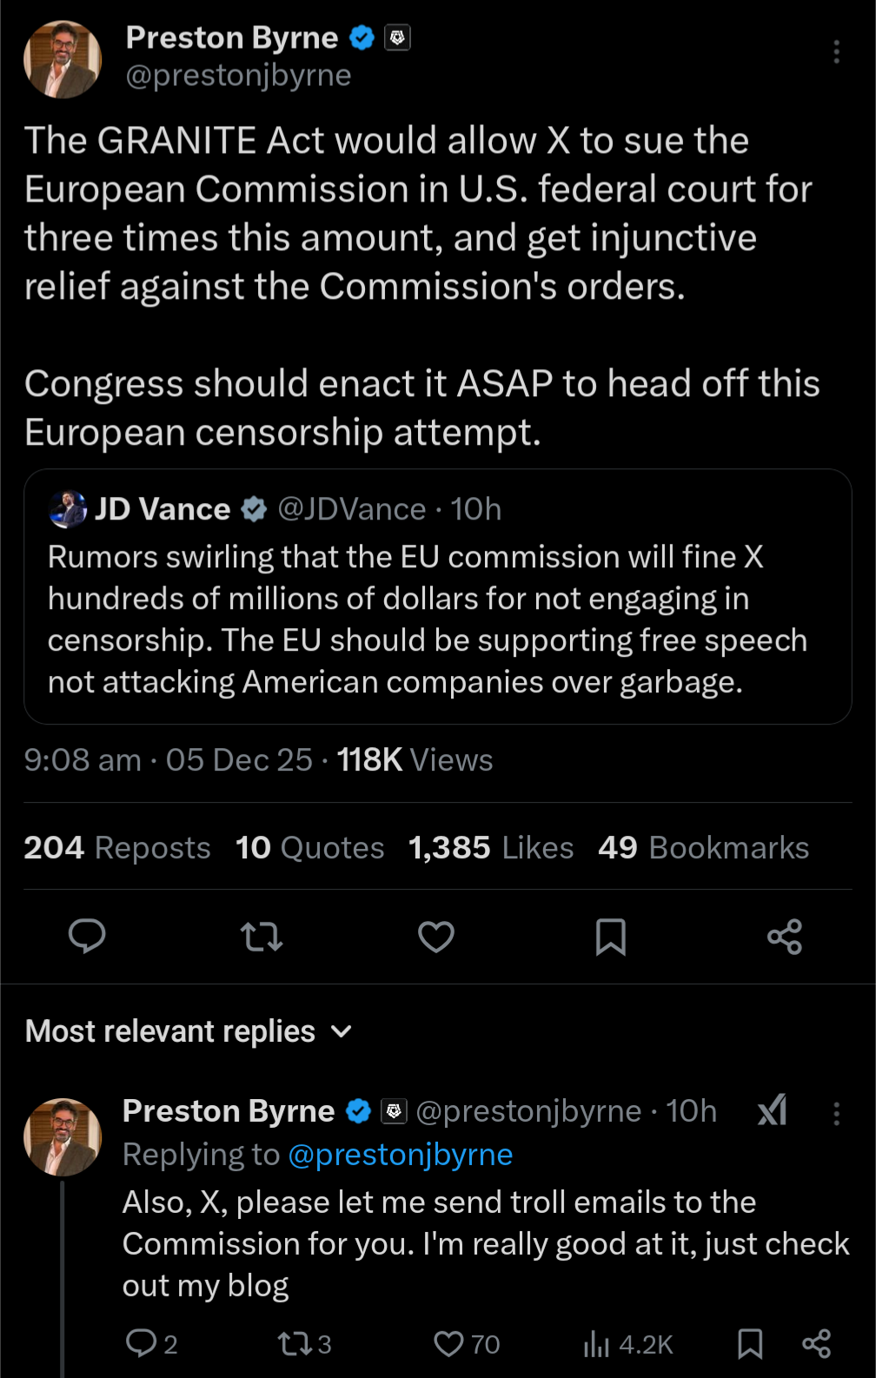Viewport: 876px width, 1378px height.
Task: Bookmark the troll emails reply
Action: tap(750, 1344)
